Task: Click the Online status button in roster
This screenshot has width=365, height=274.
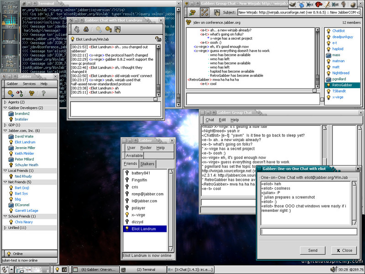Action: tap(30, 254)
